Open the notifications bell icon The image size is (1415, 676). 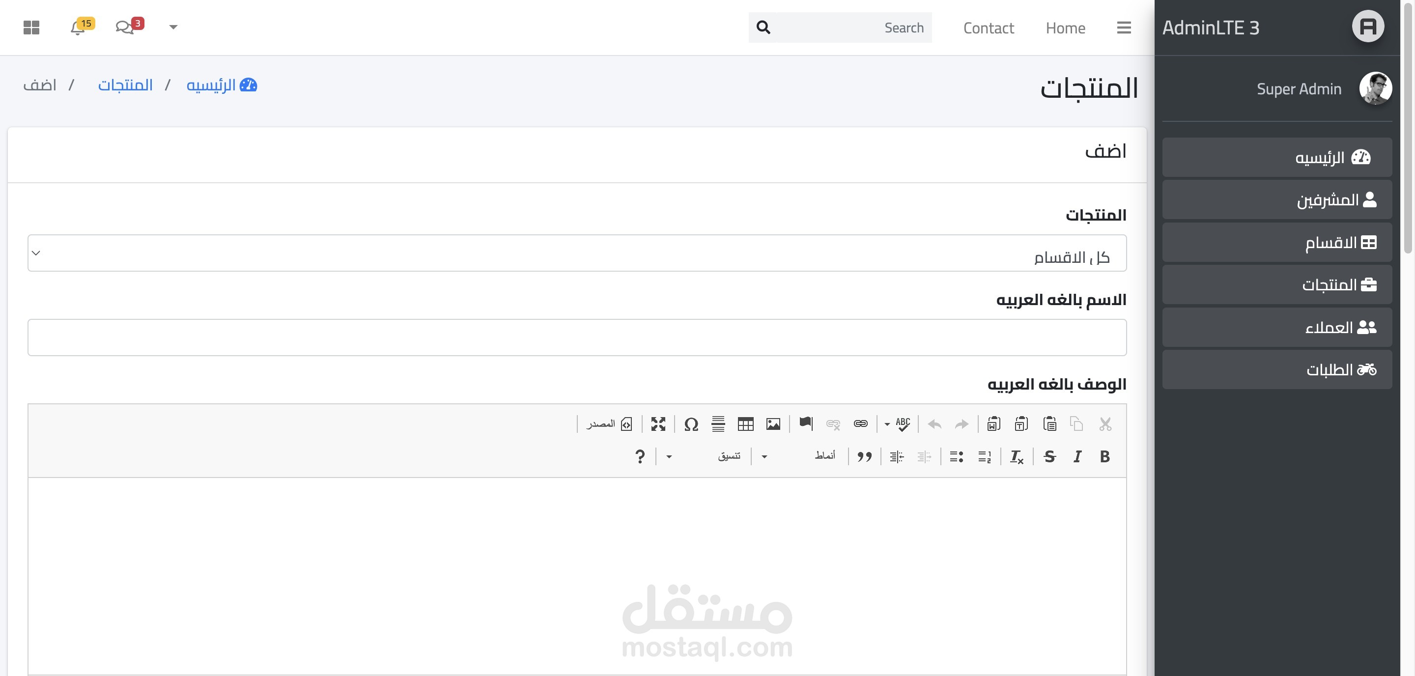pos(78,28)
